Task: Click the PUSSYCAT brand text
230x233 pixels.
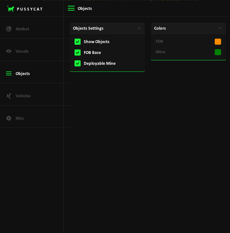Action: [x=30, y=9]
